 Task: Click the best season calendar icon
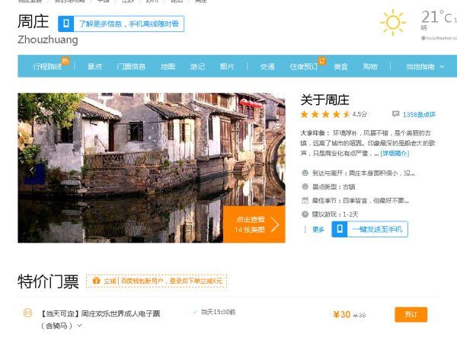305,201
